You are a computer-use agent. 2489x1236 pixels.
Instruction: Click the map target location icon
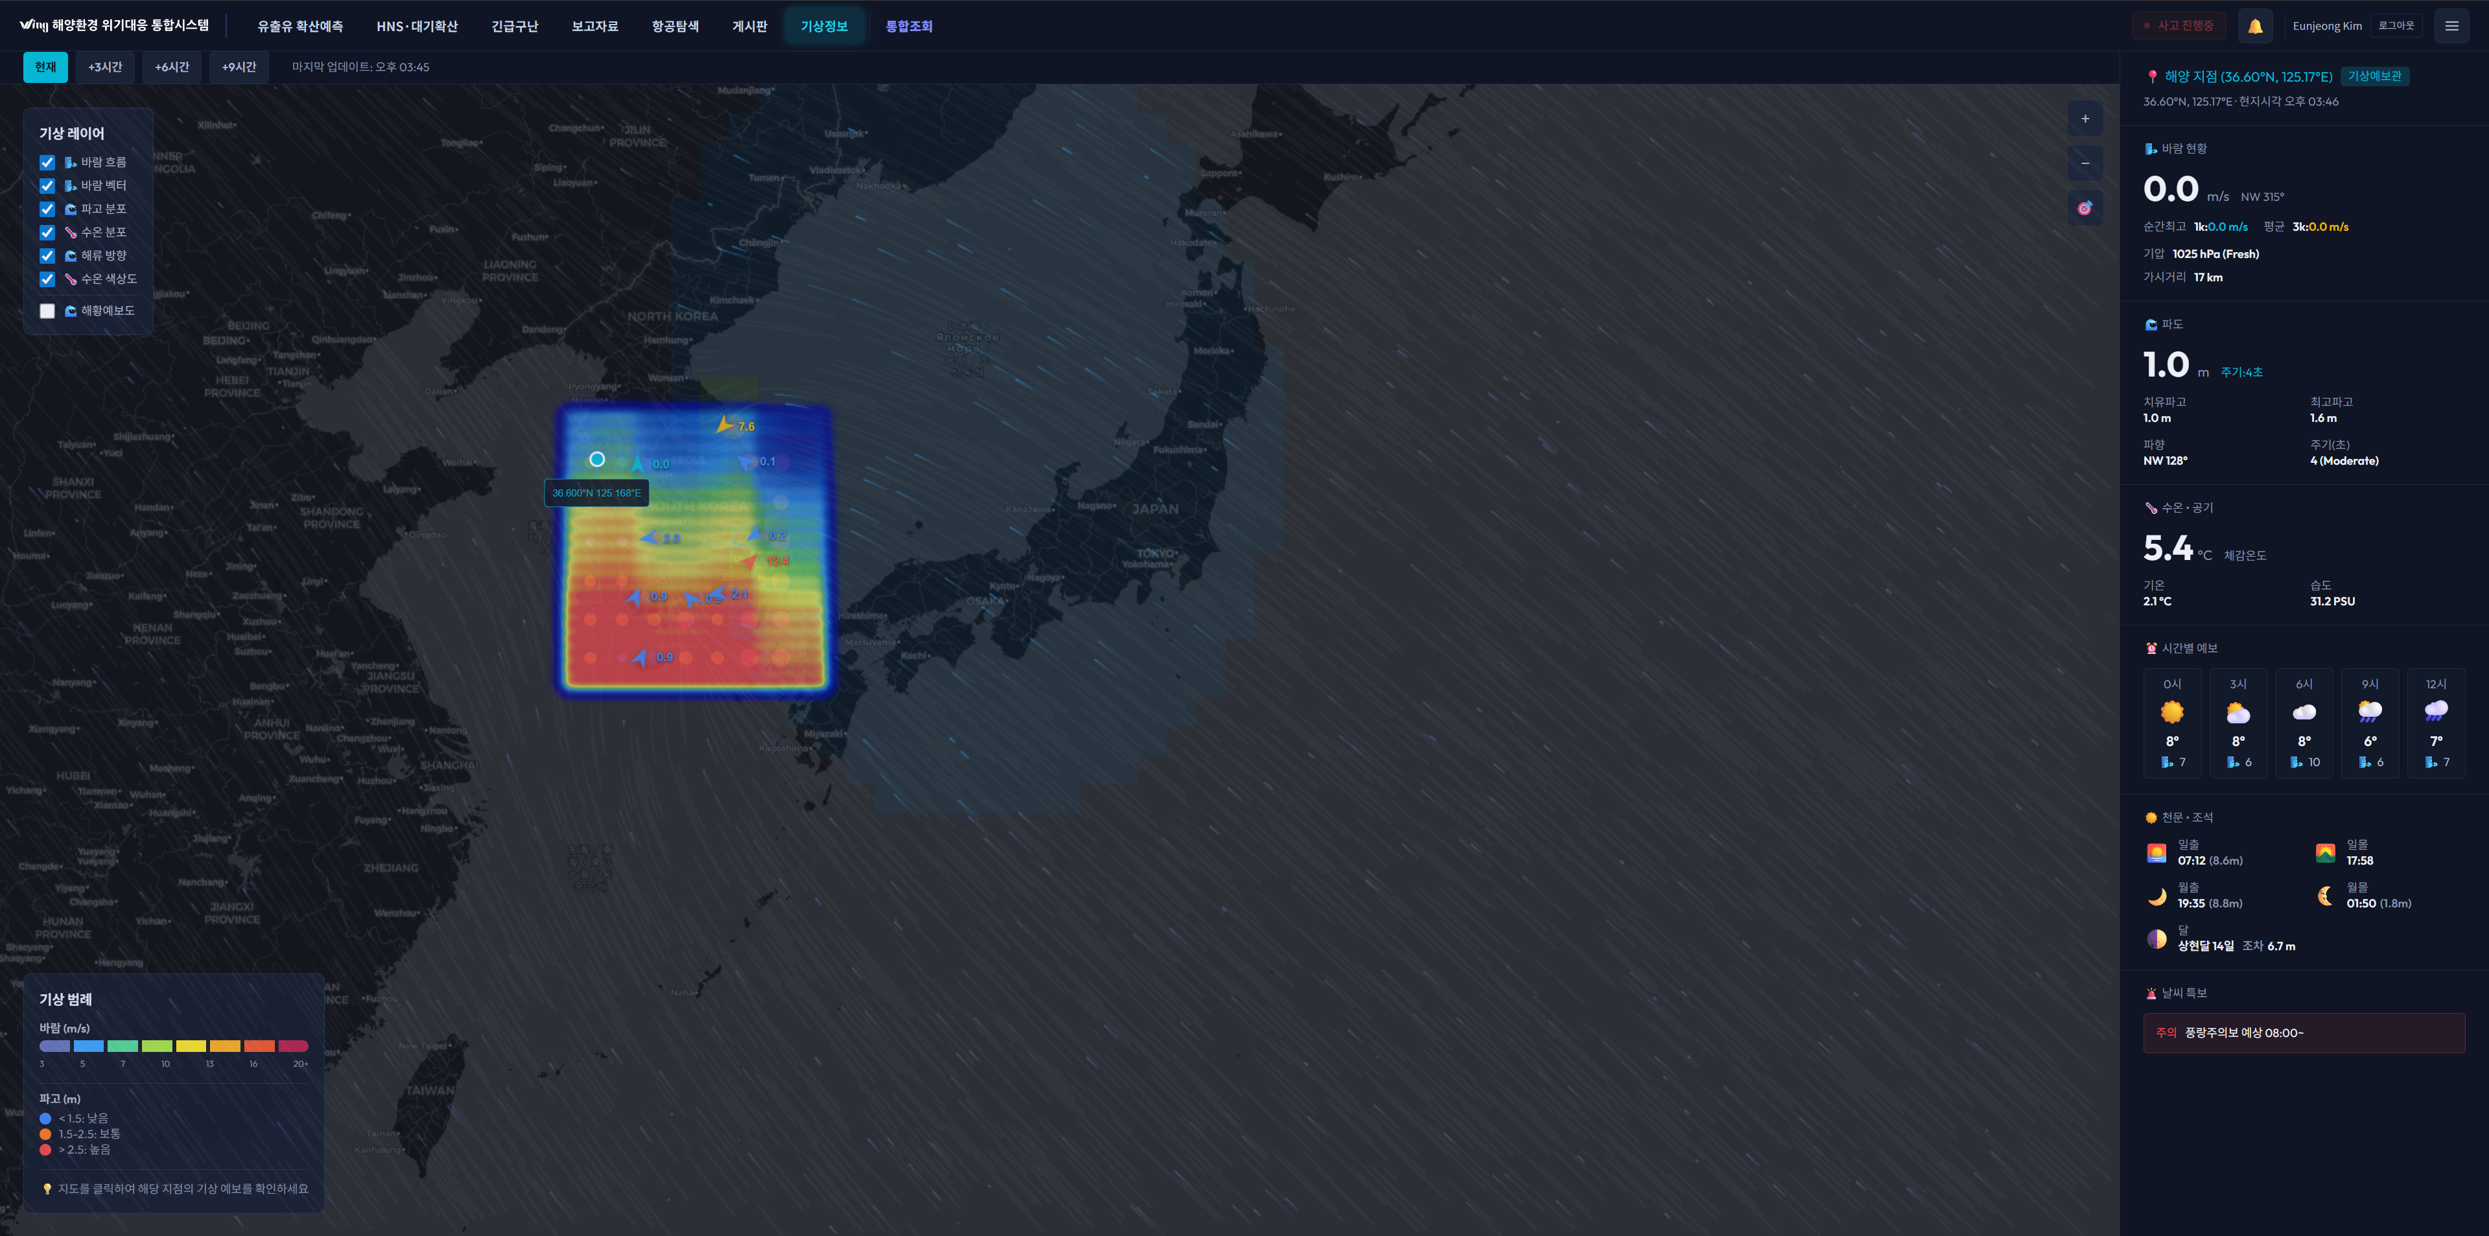[2084, 208]
